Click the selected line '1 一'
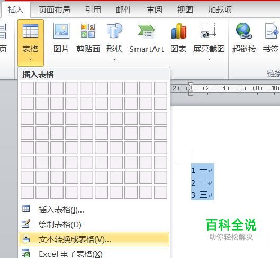Screen dimensions: 280x258 click(x=202, y=170)
